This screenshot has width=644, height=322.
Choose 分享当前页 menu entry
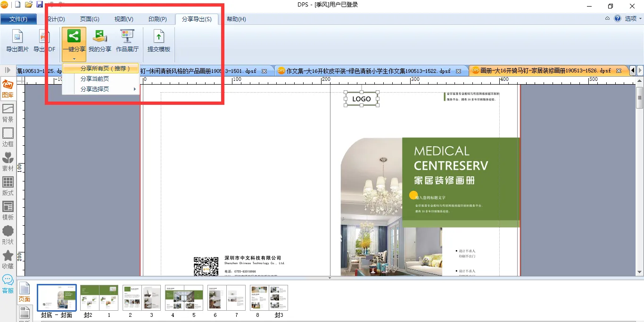[x=101, y=79]
